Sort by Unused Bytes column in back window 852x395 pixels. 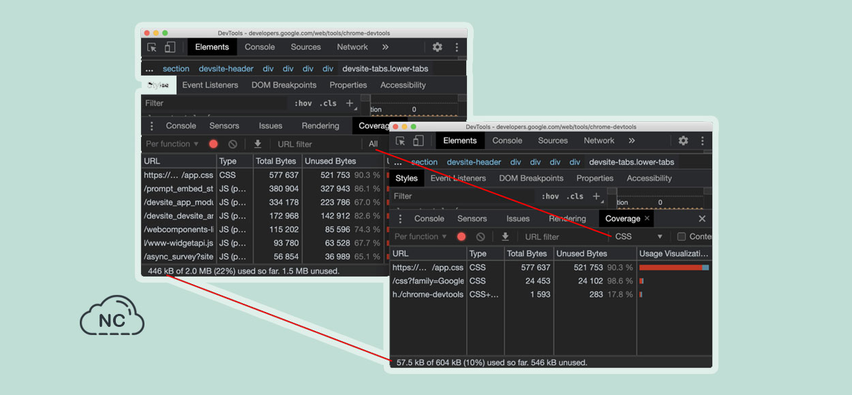(x=342, y=161)
